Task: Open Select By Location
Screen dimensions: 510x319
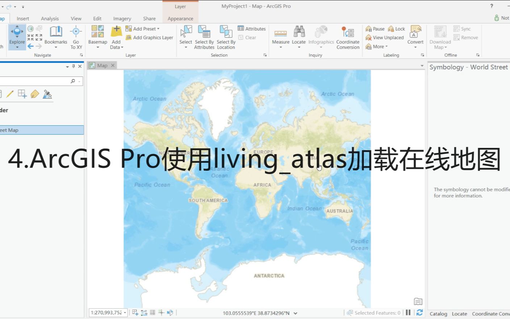Action: tap(226, 37)
